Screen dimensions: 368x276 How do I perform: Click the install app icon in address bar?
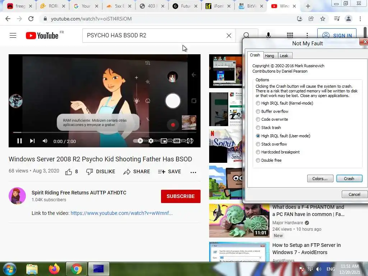pyautogui.click(x=300, y=19)
